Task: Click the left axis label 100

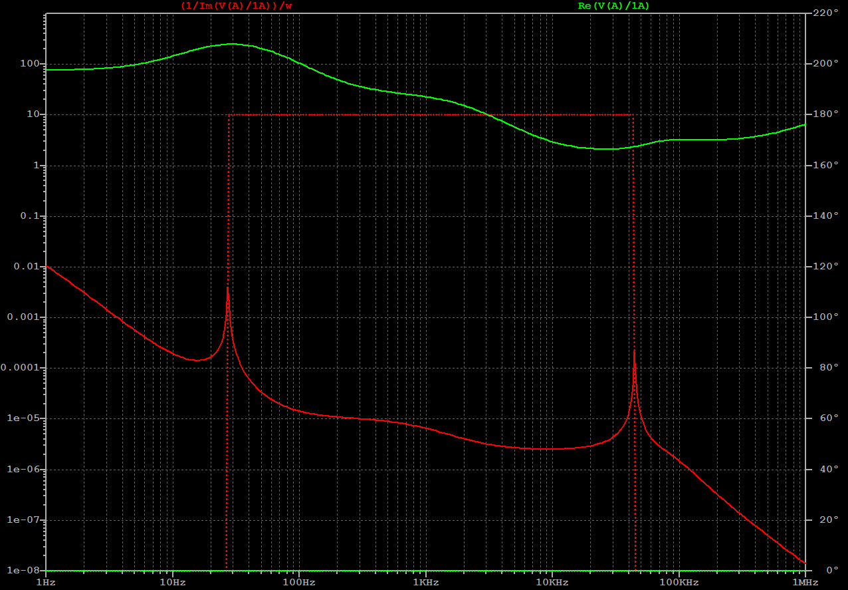Action: click(30, 64)
